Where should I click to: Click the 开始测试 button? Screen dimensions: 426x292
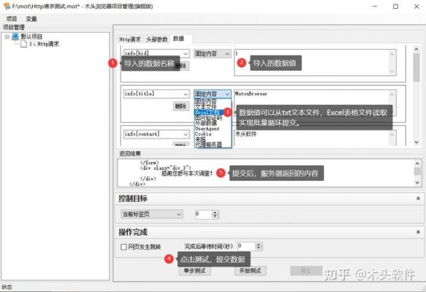click(x=250, y=271)
